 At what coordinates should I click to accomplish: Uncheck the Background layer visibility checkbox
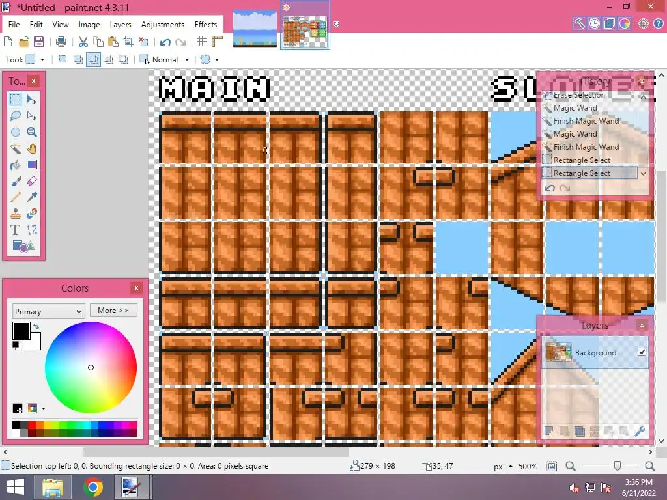pos(642,352)
